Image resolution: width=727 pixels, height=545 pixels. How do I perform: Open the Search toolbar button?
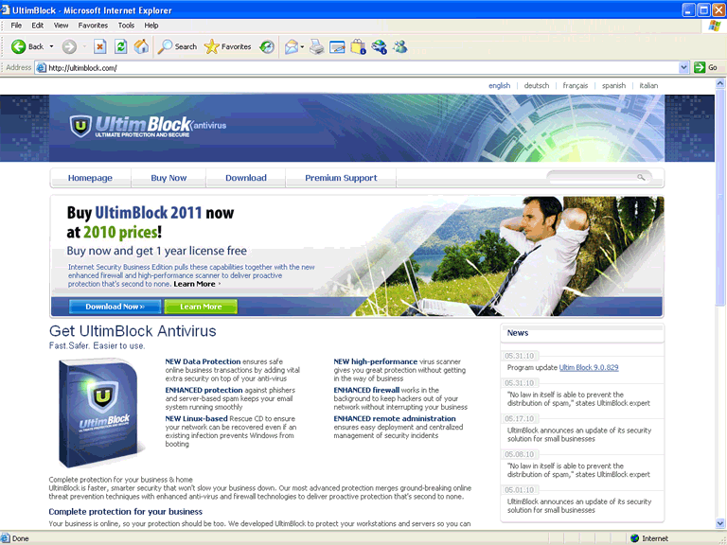click(x=177, y=46)
